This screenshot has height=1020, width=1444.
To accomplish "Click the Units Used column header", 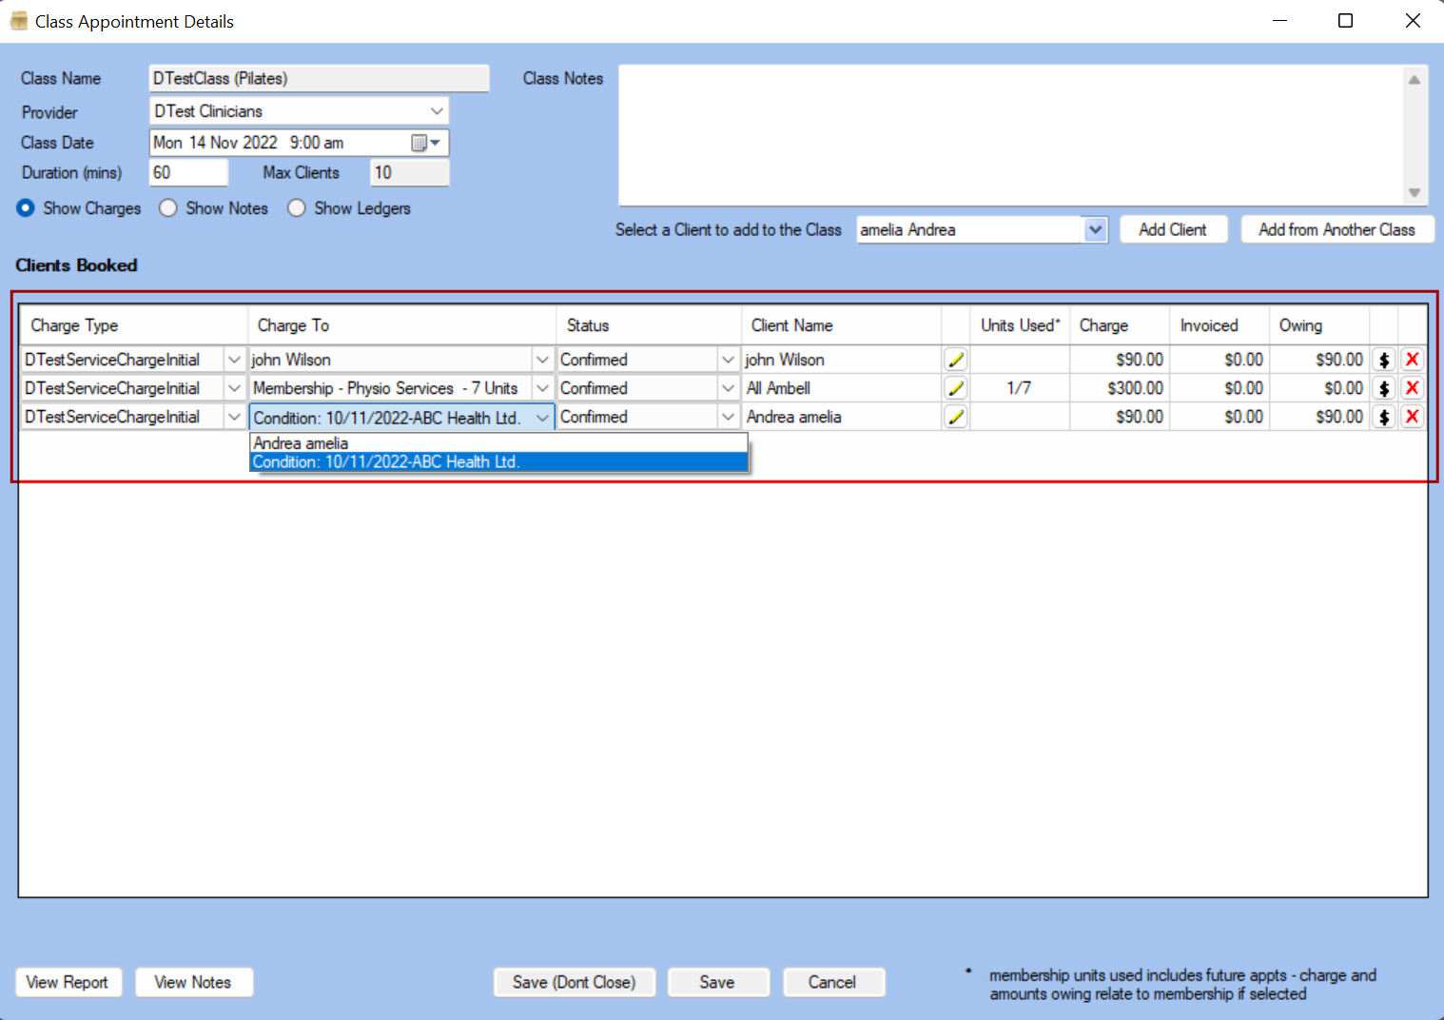I will click(1020, 325).
